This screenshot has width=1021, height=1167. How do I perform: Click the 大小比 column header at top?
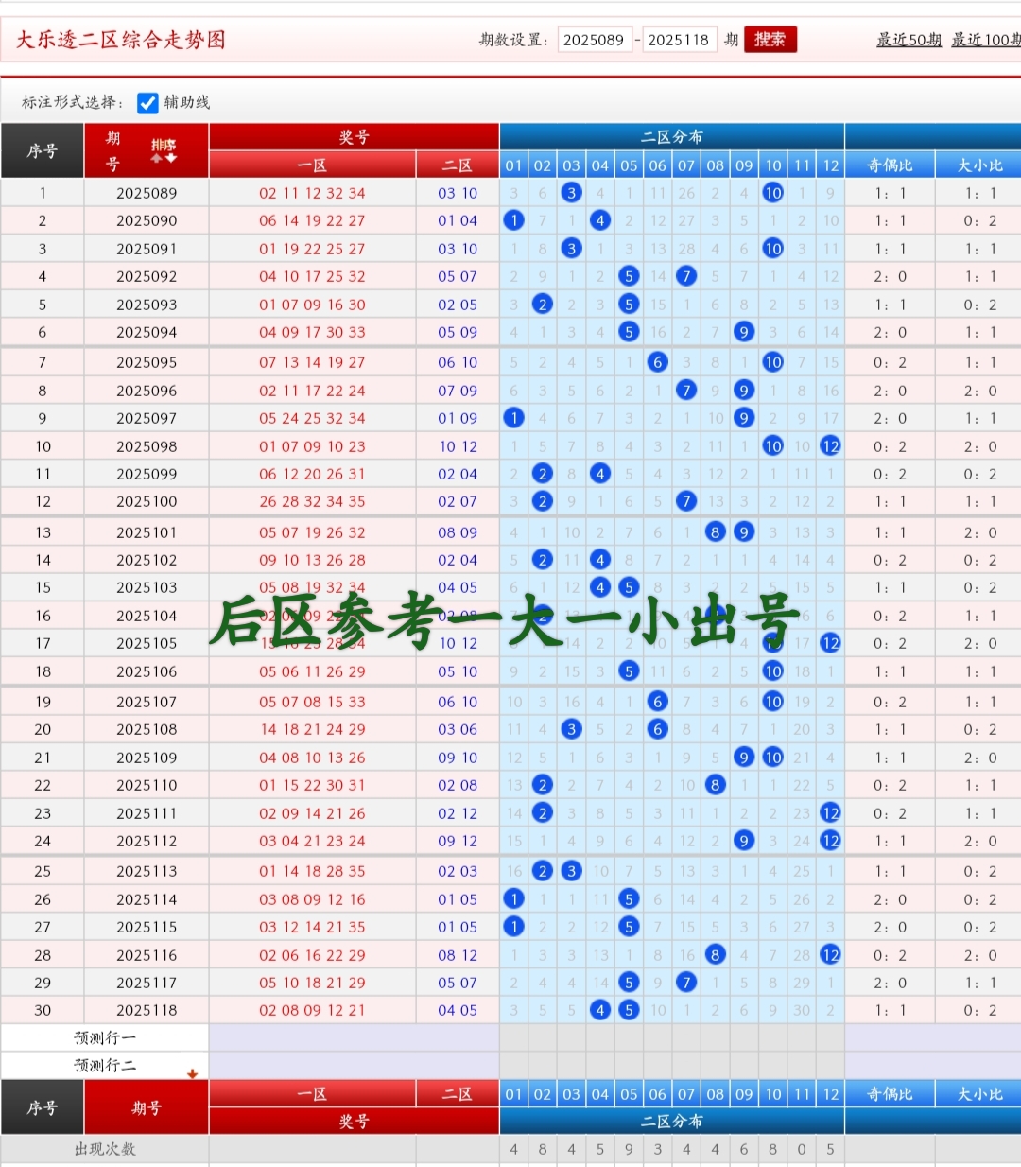coord(977,165)
